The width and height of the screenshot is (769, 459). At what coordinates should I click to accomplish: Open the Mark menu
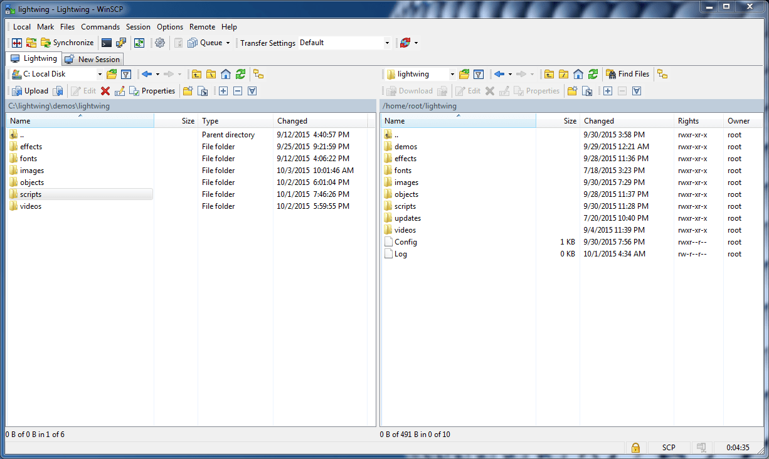46,27
